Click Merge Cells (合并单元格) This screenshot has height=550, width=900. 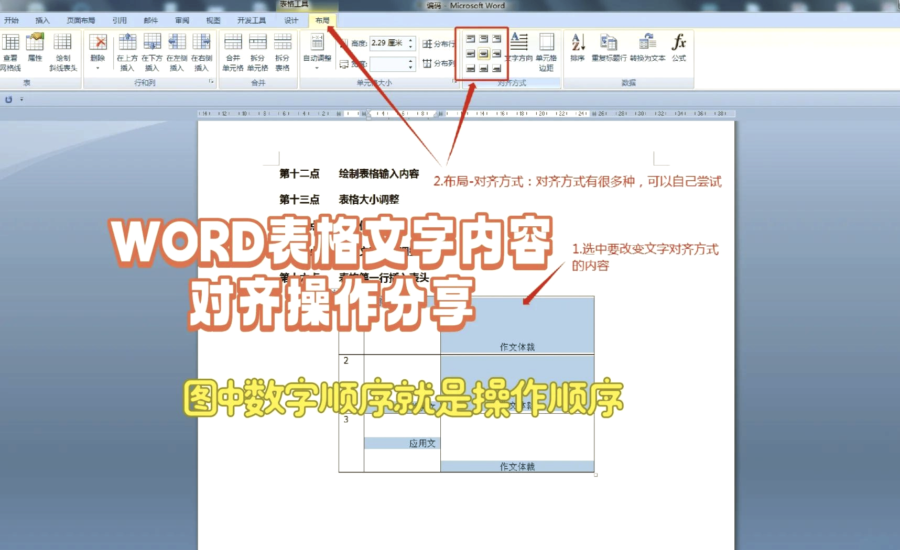(233, 52)
